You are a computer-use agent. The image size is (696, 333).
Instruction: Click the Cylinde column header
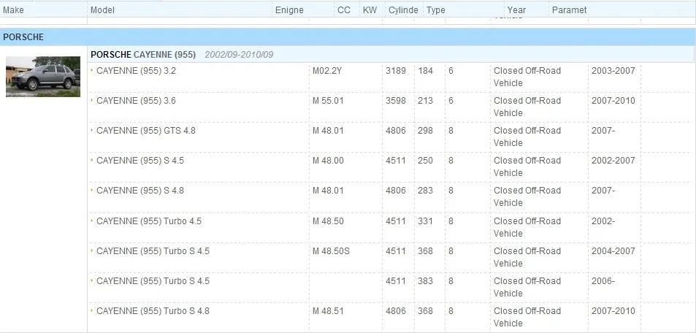405,9
